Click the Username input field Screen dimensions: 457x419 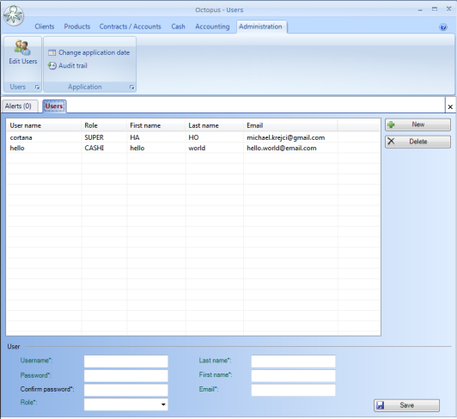(126, 361)
